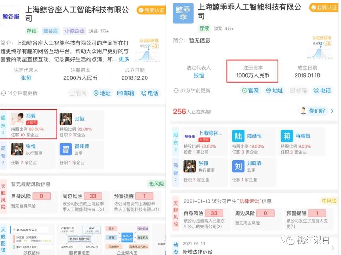Image resolution: width=341 pixels, height=255 pixels.
Task: Select the 存续 status tag on the left
Action: click(x=31, y=31)
